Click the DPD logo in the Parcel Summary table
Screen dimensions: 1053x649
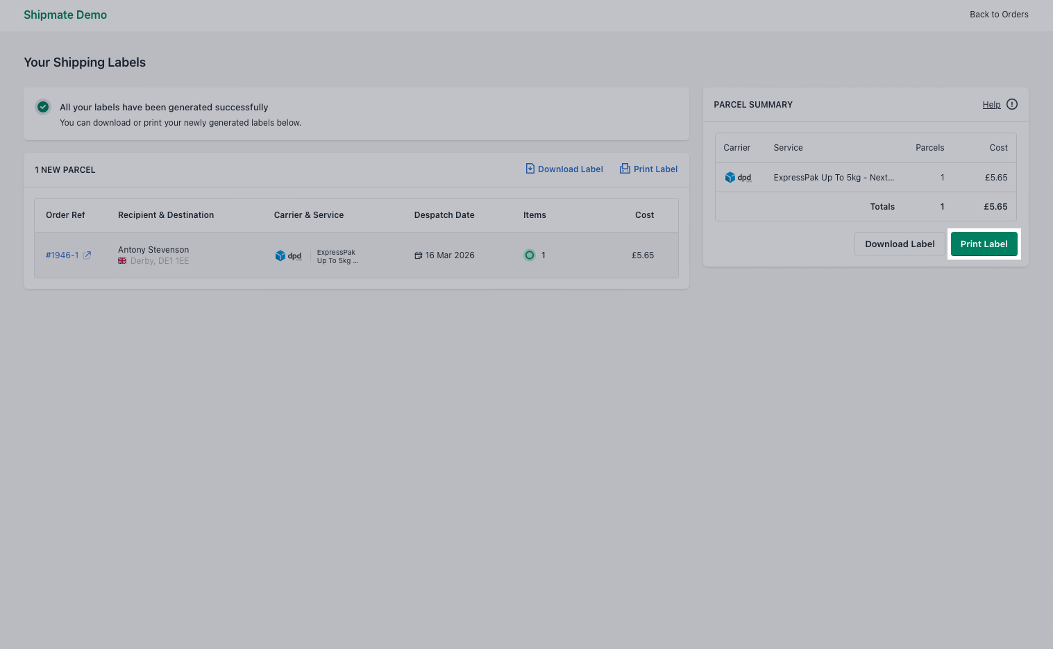pos(738,178)
